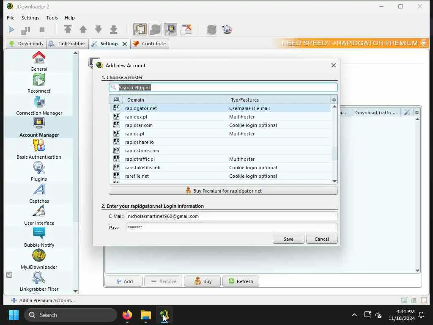Click Buy Premium for rapidgator.net
Viewport: 433px width, 325px height.
pos(223,191)
